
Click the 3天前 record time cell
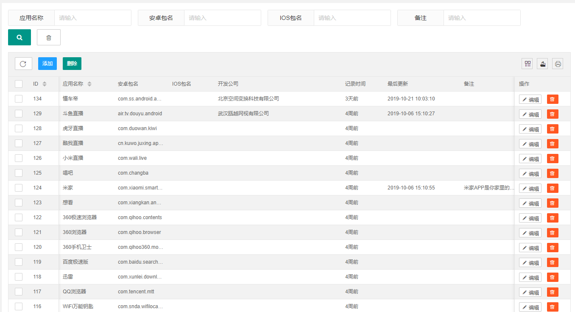pos(352,99)
